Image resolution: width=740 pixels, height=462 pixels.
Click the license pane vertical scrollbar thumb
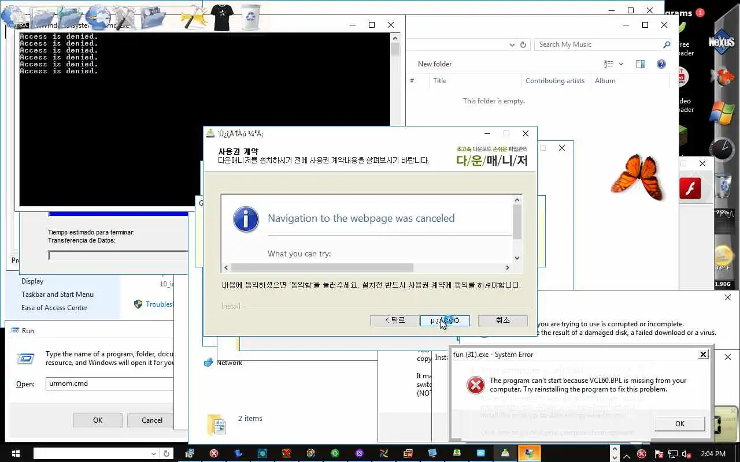tap(517, 222)
